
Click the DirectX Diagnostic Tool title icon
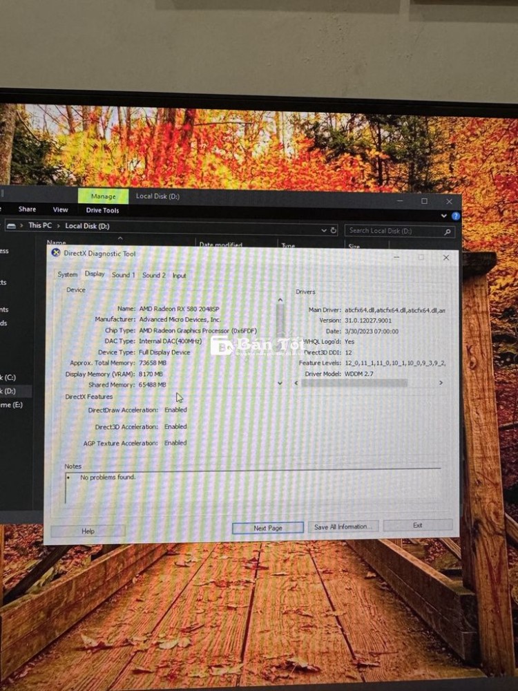[x=55, y=252]
